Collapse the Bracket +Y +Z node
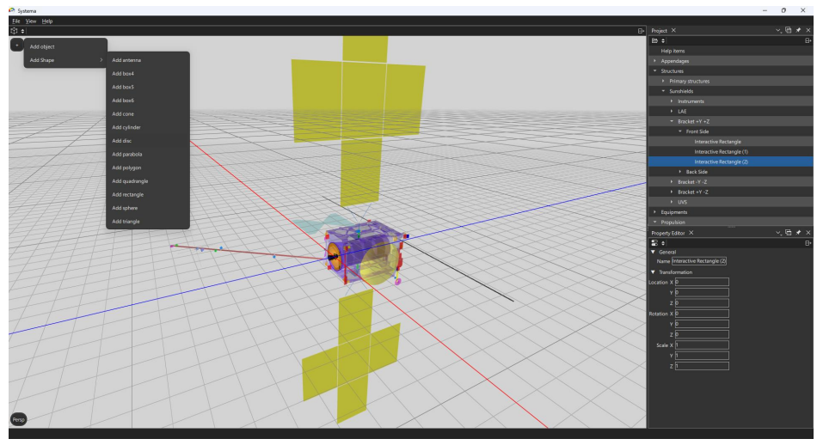Viewport: 817px width, 445px height. (672, 121)
